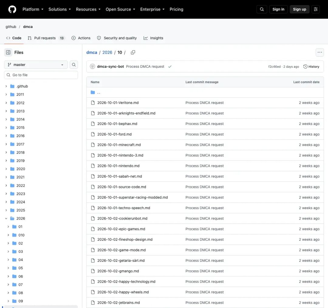328x308 pixels.
Task: Open the Insights tab
Action: click(x=153, y=38)
